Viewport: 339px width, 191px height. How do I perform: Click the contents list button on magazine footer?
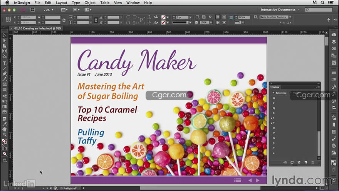click(x=237, y=181)
